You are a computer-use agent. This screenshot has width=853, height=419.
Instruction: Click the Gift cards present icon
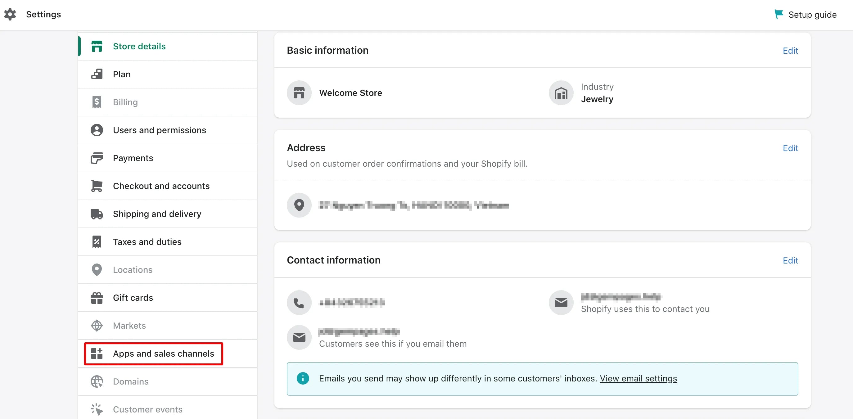pyautogui.click(x=97, y=298)
